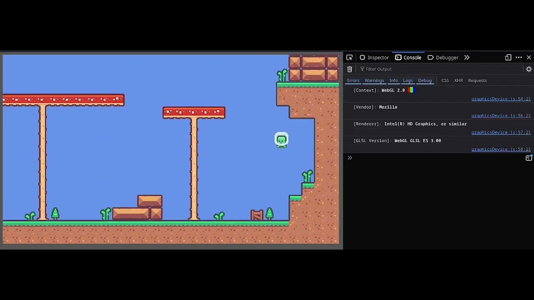534x300 pixels.
Task: Switch to multi-line editor mode icon
Action: point(529,158)
